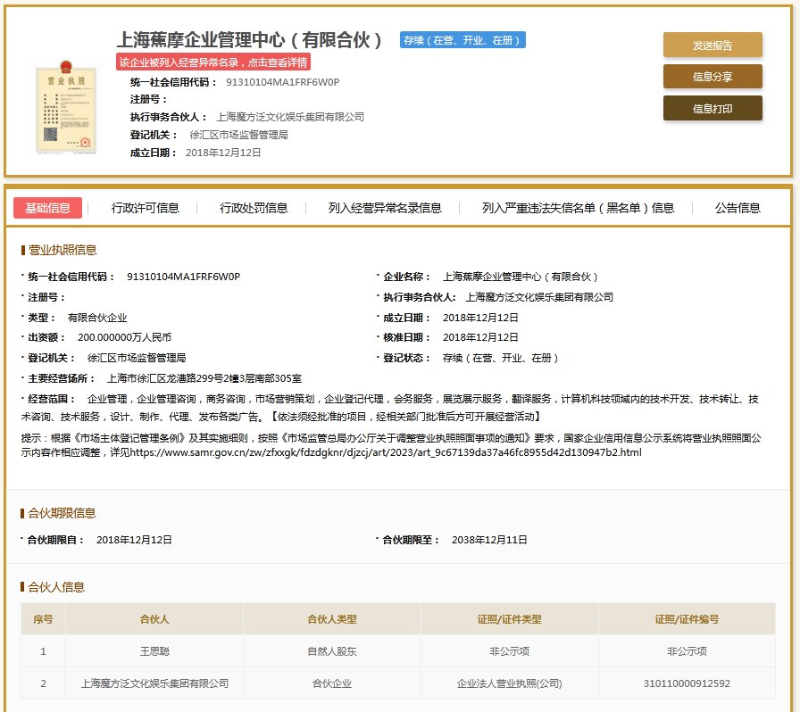Click the 证照/证件编号 column header
The height and width of the screenshot is (712, 800).
coord(686,618)
